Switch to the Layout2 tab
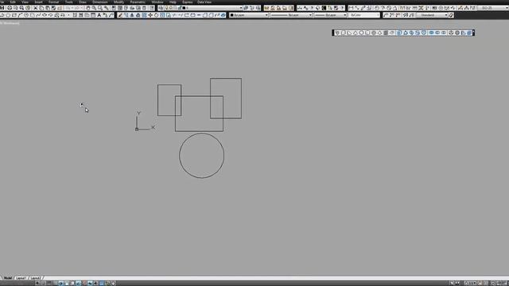This screenshot has height=286, width=509. [35, 278]
